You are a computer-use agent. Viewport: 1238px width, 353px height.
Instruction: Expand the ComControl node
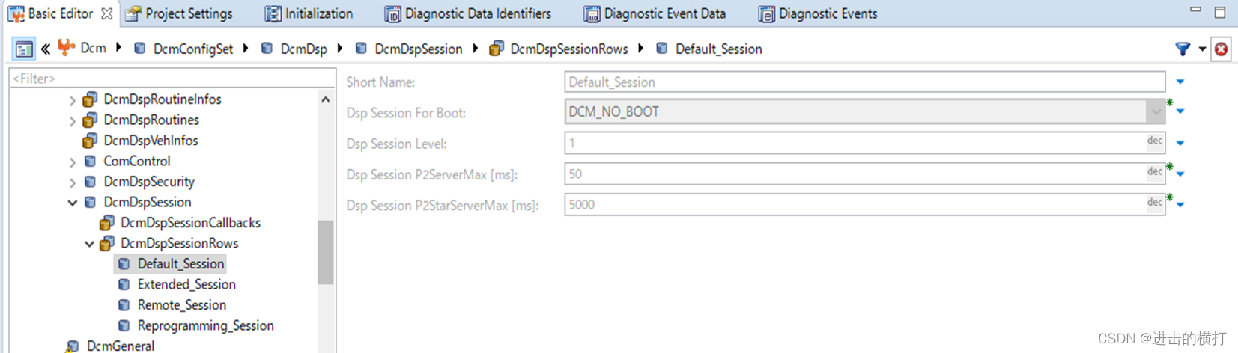(73, 162)
